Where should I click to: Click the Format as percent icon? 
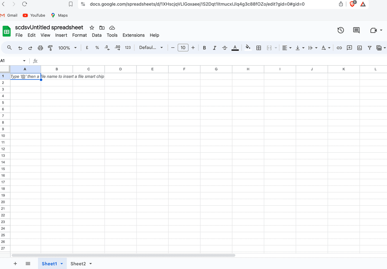(x=97, y=48)
